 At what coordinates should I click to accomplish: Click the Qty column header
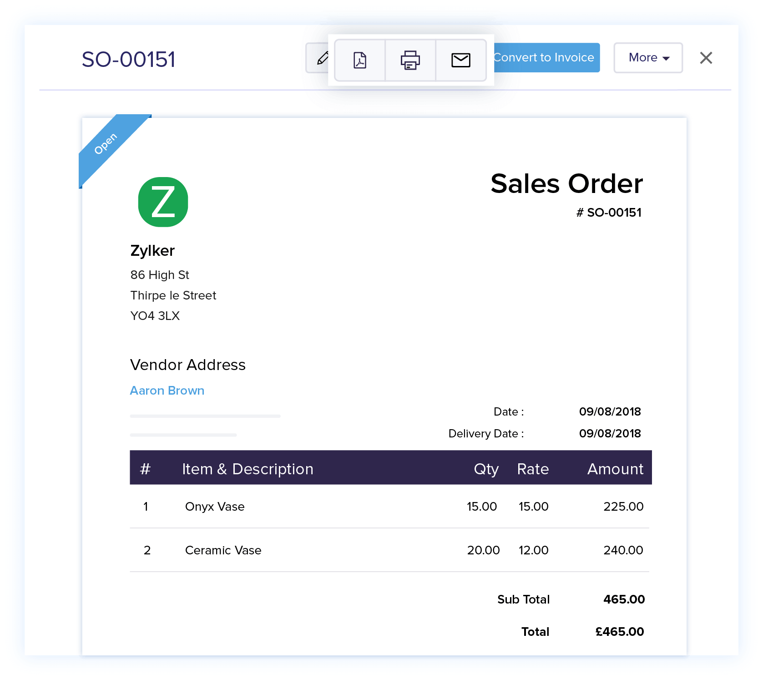click(486, 469)
